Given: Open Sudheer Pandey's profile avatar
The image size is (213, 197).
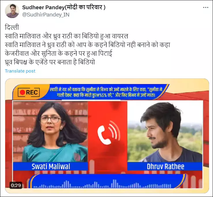Looking at the screenshot, I should point(12,11).
